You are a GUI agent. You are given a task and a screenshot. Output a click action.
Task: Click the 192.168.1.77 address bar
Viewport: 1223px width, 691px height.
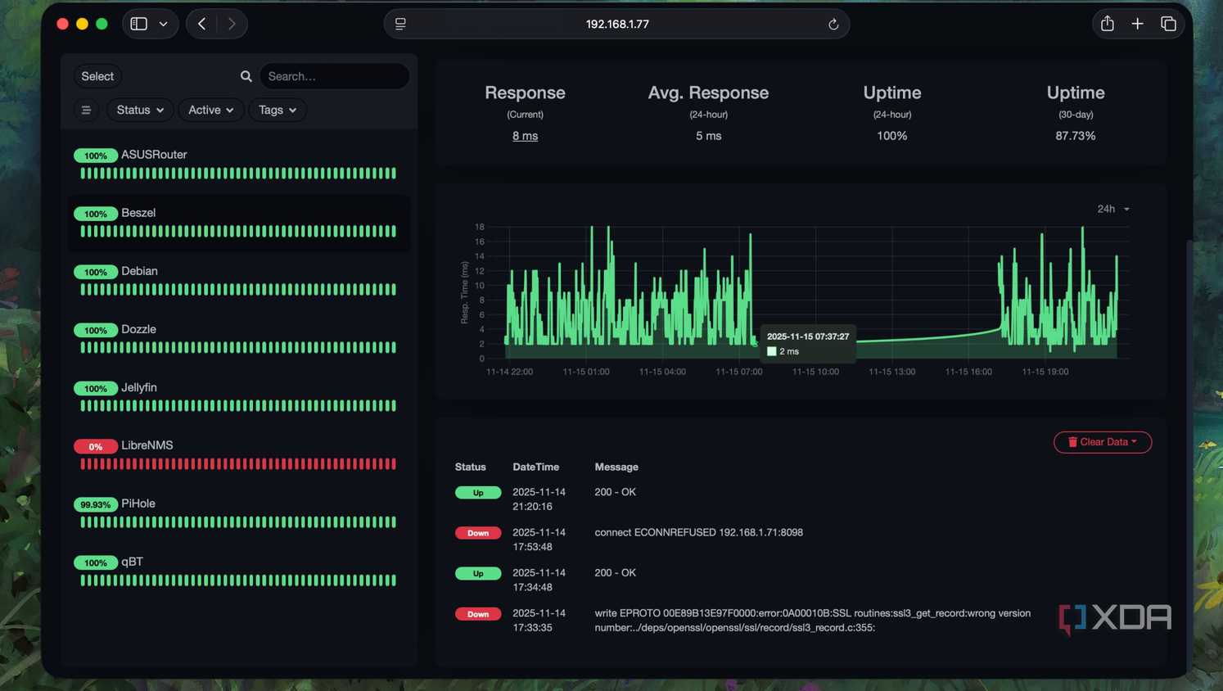616,24
